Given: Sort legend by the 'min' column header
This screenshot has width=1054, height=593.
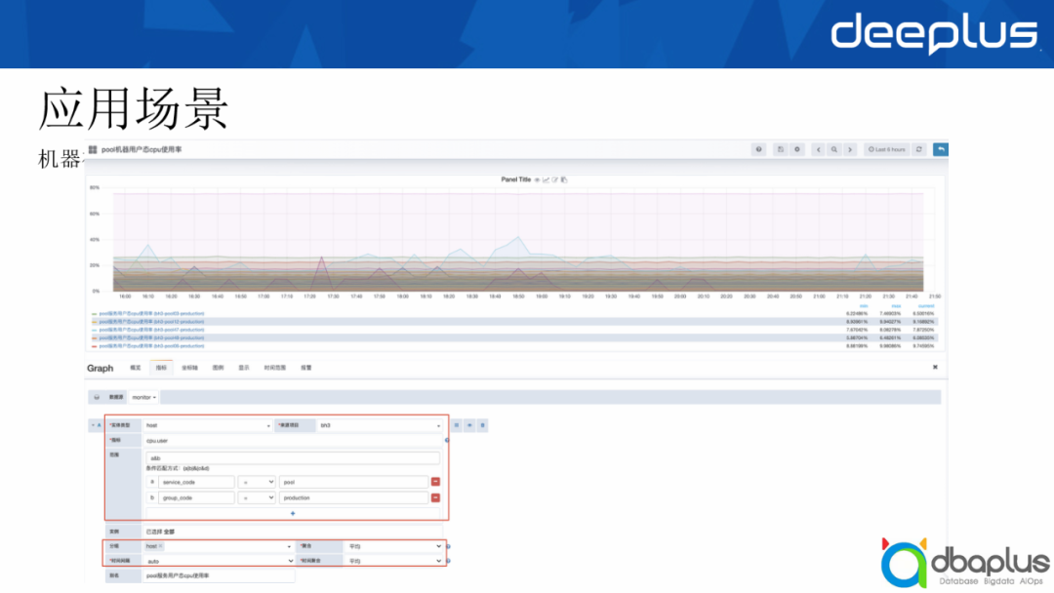Looking at the screenshot, I should pyautogui.click(x=864, y=306).
